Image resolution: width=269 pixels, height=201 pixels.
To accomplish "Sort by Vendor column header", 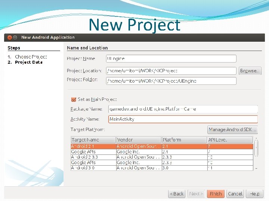I will 139,140.
